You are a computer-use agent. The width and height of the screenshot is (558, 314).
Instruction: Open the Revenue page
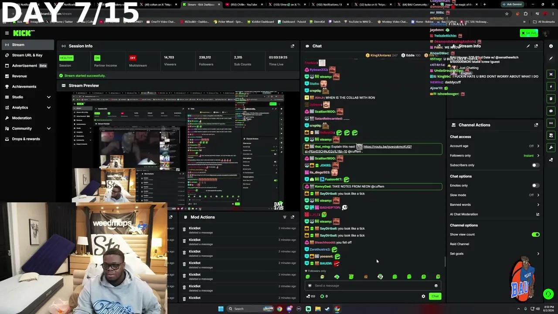pyautogui.click(x=28, y=76)
